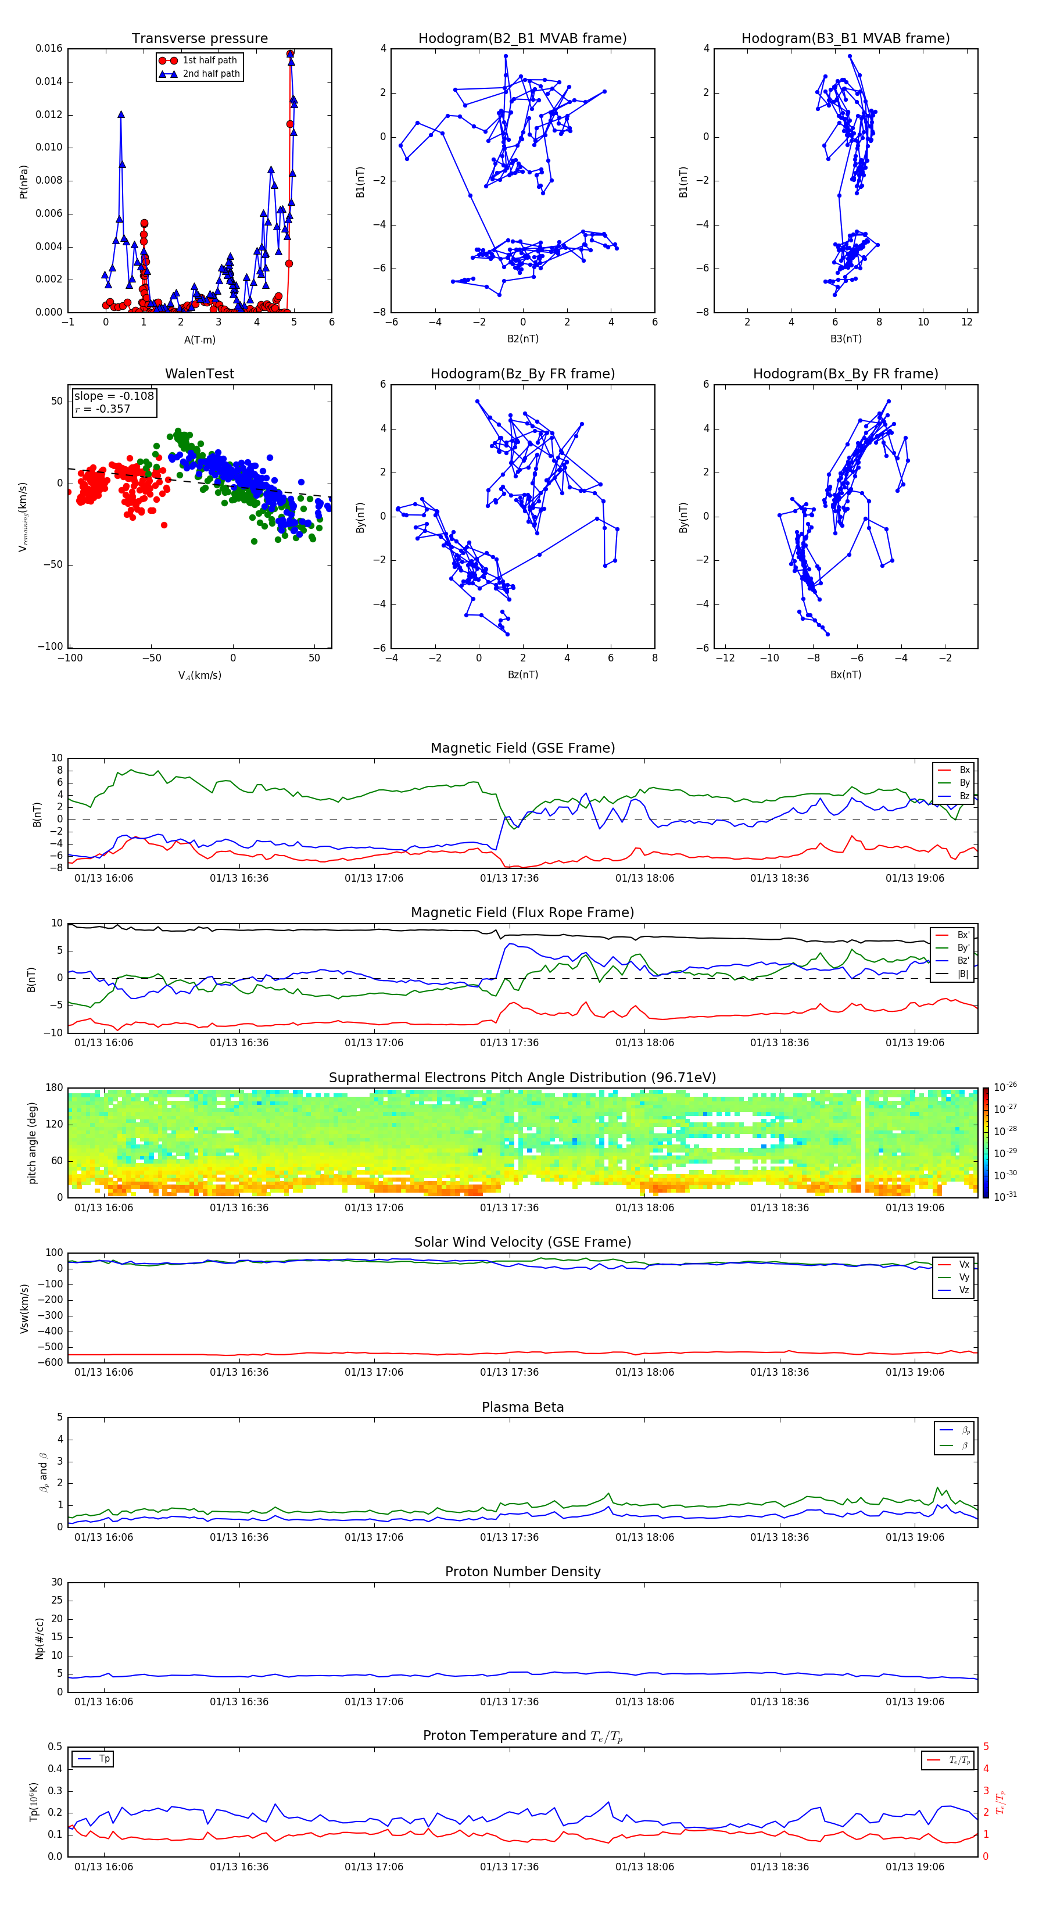Click the 'Vz' entry in velocity legend
Viewport: 1046px width, 1918px height.
pyautogui.click(x=954, y=1291)
